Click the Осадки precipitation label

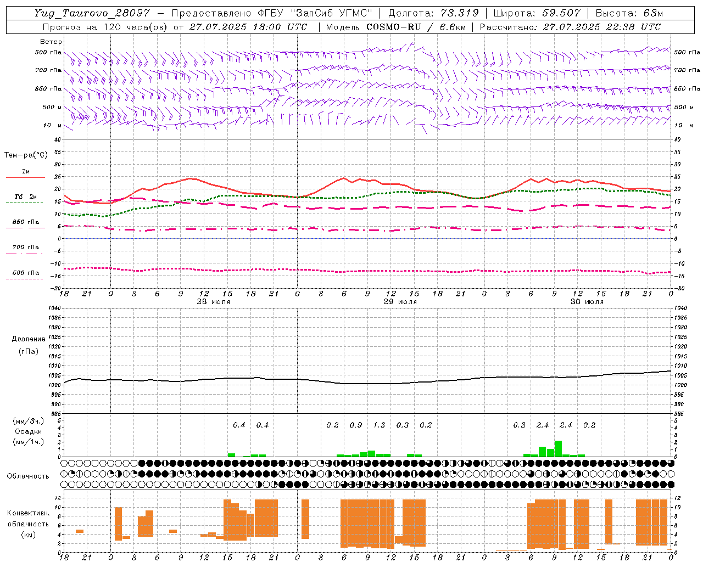pos(29,431)
